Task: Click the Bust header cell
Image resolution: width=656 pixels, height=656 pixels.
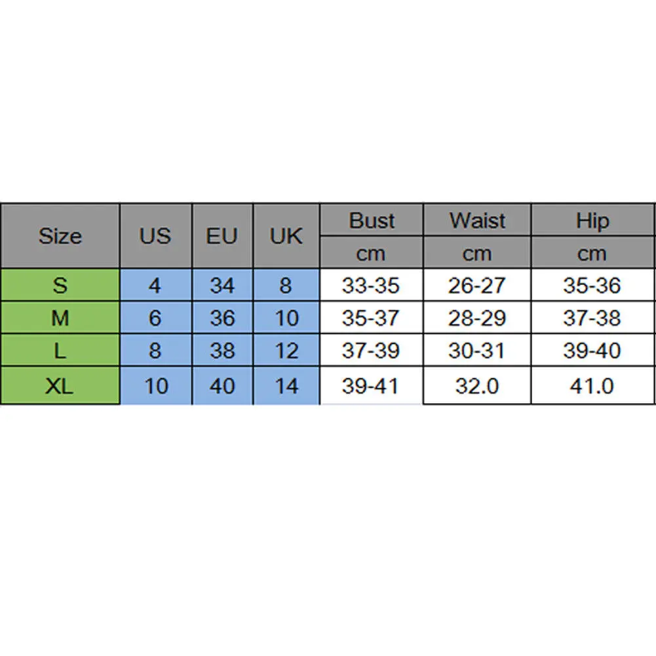Action: click(x=372, y=220)
